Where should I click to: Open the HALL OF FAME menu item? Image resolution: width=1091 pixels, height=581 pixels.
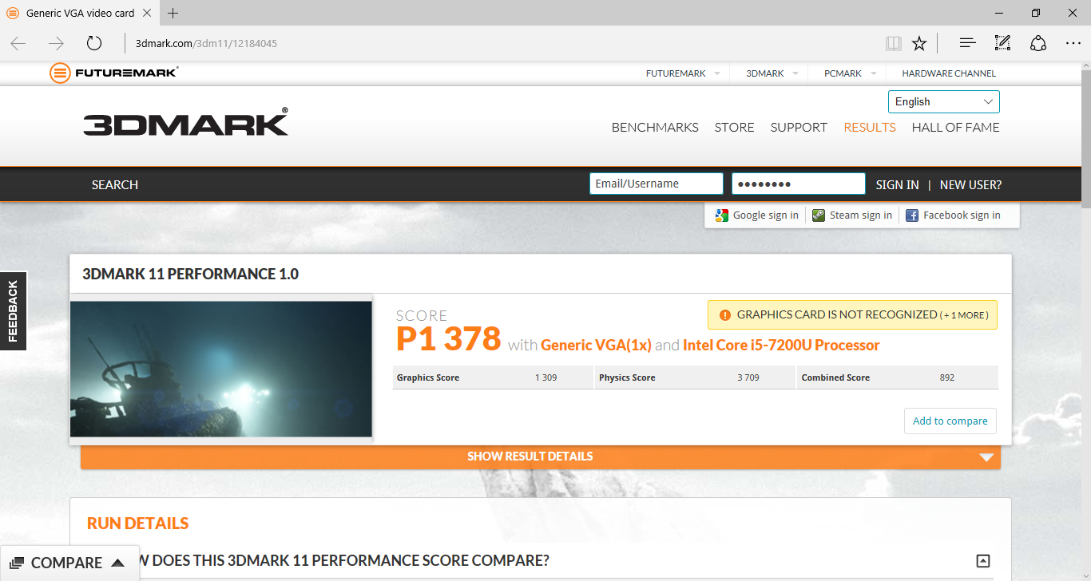coord(956,128)
